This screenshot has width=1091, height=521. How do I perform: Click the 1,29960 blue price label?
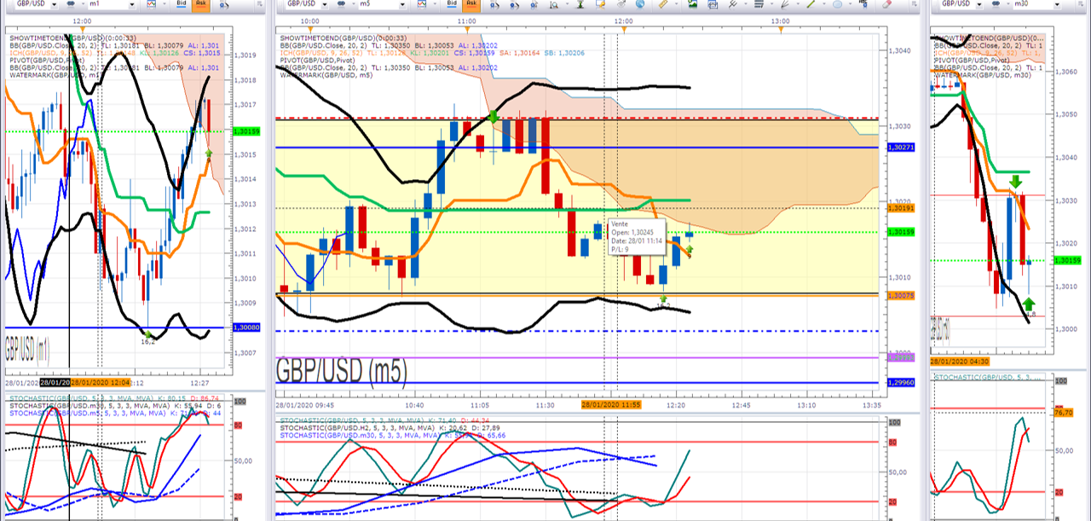coord(900,383)
